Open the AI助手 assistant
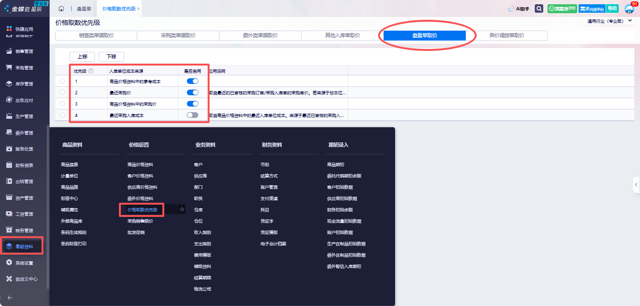 point(519,8)
